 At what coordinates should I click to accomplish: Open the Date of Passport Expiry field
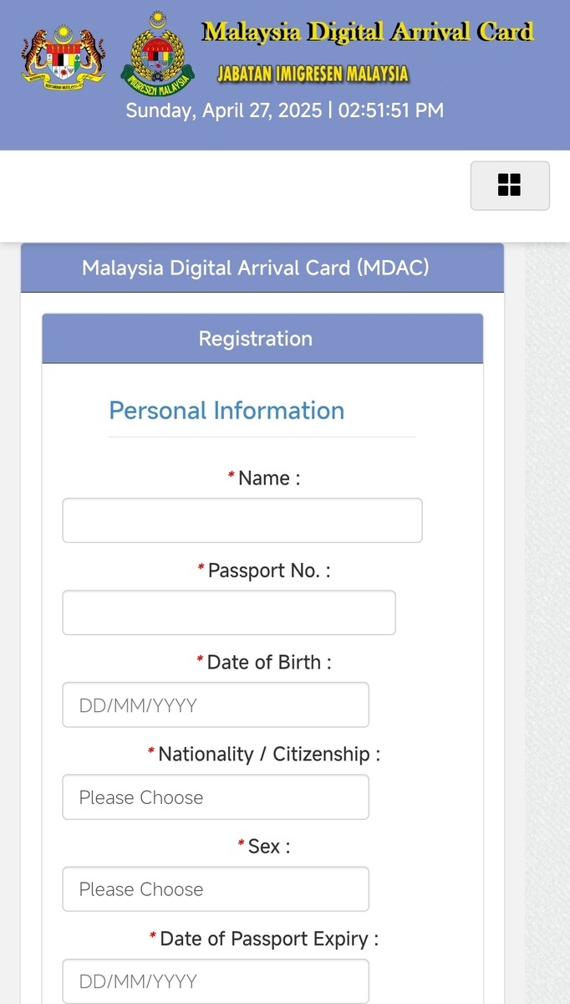215,981
